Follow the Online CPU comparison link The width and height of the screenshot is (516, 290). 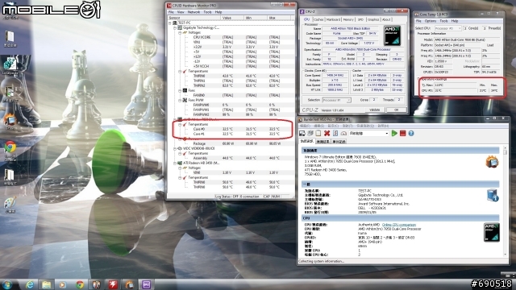click(x=398, y=225)
